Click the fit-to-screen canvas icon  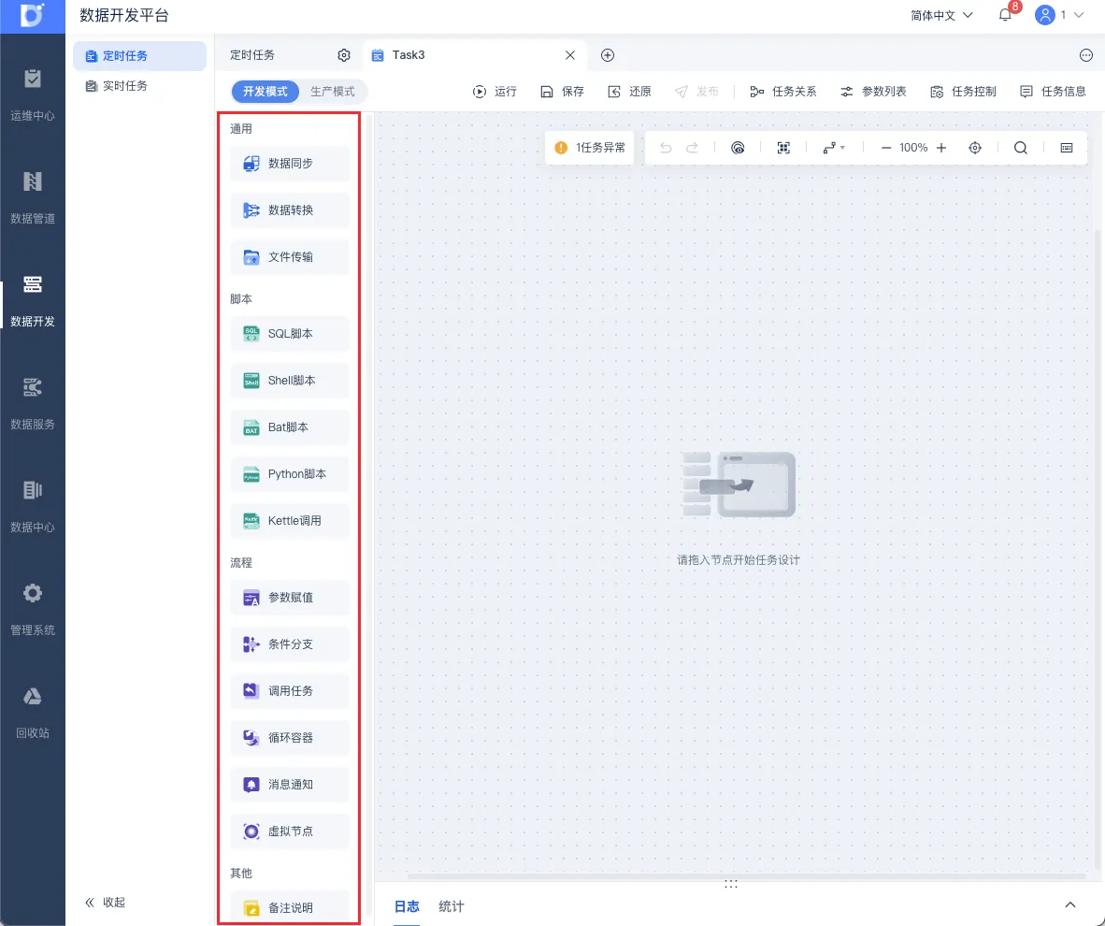click(x=783, y=148)
